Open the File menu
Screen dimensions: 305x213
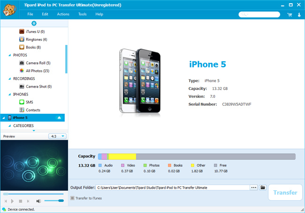tap(30, 14)
